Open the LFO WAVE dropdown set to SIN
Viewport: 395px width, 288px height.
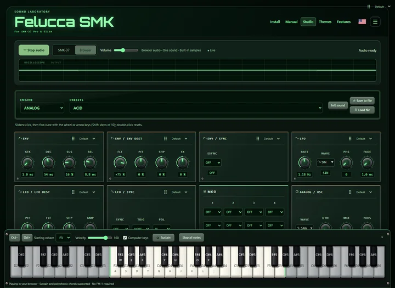[x=325, y=162]
